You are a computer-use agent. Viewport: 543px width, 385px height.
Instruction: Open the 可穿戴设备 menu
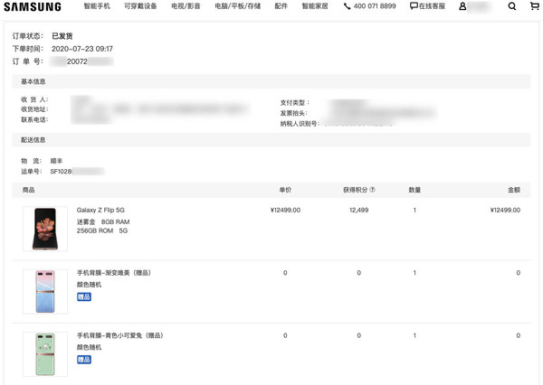coord(140,6)
